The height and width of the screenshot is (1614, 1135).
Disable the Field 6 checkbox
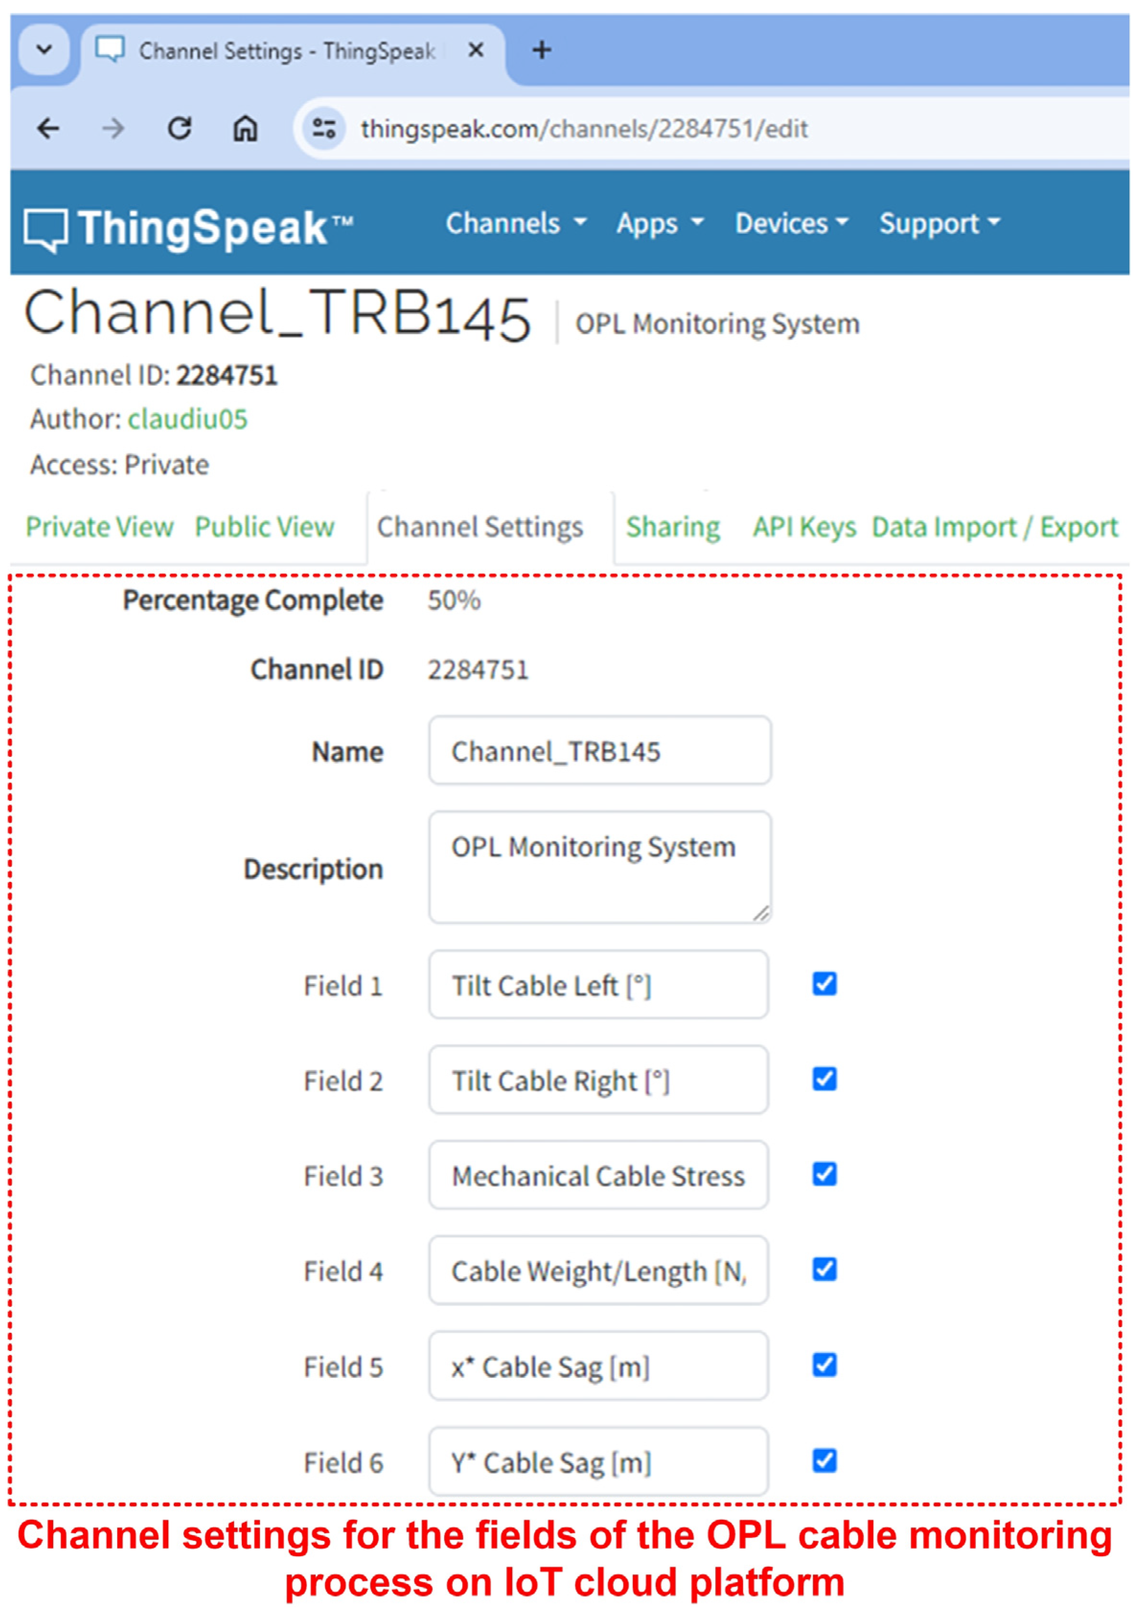(824, 1460)
